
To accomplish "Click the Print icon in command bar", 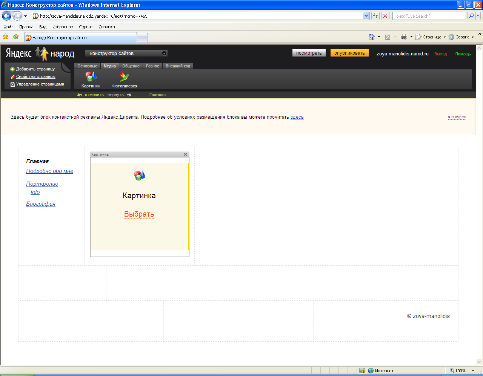I will pyautogui.click(x=404, y=37).
